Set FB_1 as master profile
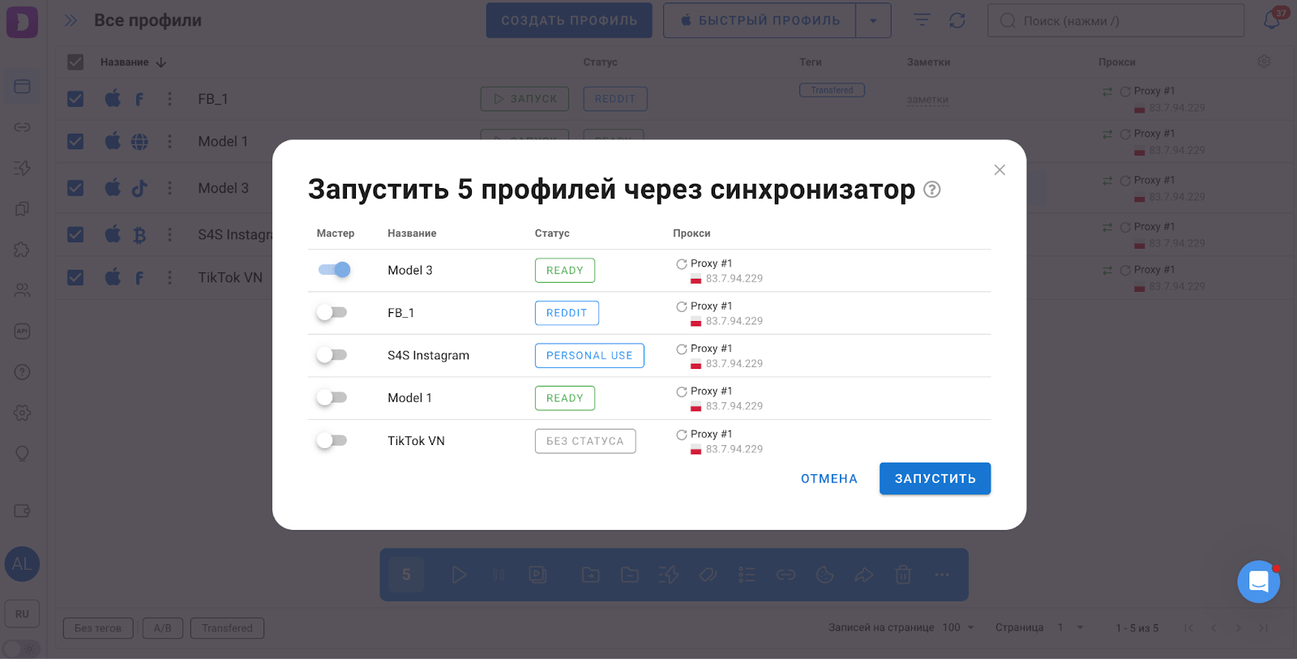This screenshot has height=659, width=1297. click(332, 313)
